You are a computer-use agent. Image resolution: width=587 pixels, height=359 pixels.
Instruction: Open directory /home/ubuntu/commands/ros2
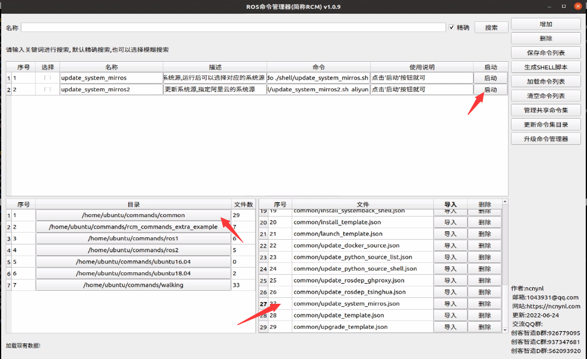tap(133, 250)
